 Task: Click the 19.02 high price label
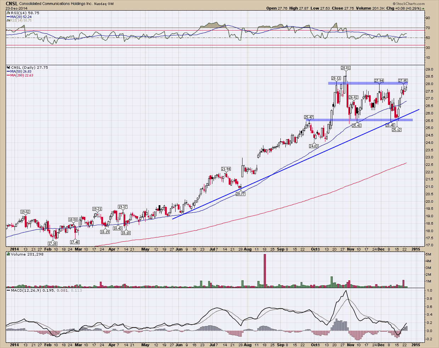25,212
